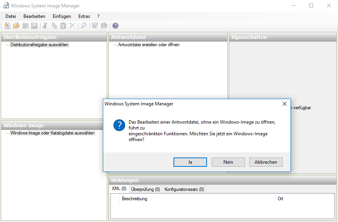
Task: Click the Meldungen panel header
Action: [x=223, y=180]
